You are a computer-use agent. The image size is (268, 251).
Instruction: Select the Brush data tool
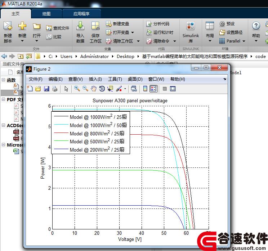pos(119,89)
